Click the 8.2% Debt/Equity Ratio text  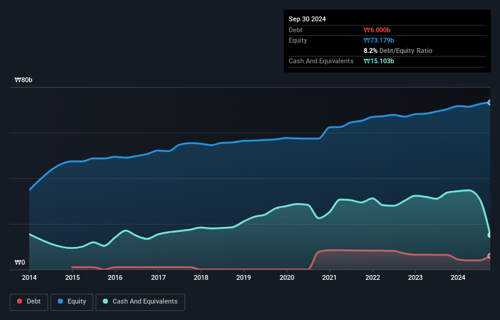[398, 50]
